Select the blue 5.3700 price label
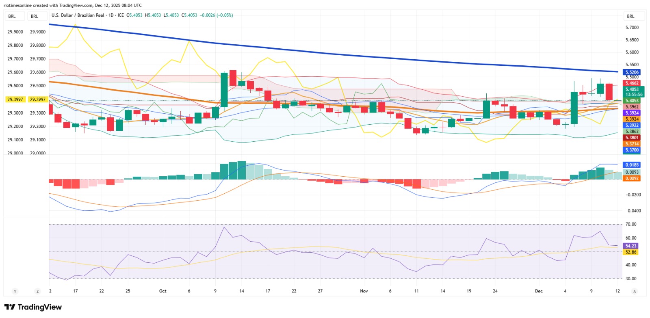 tap(632, 150)
